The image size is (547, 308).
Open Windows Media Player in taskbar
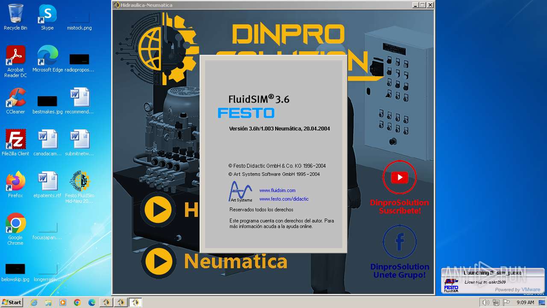point(63,302)
